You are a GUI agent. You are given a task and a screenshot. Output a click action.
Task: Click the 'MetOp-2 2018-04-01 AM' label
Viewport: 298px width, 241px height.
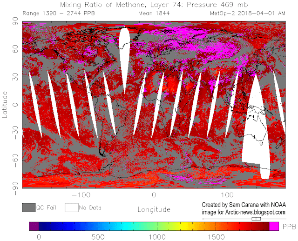click(x=247, y=13)
